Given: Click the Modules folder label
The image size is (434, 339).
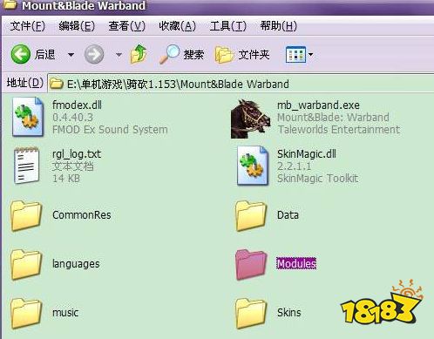Looking at the screenshot, I should click(296, 263).
